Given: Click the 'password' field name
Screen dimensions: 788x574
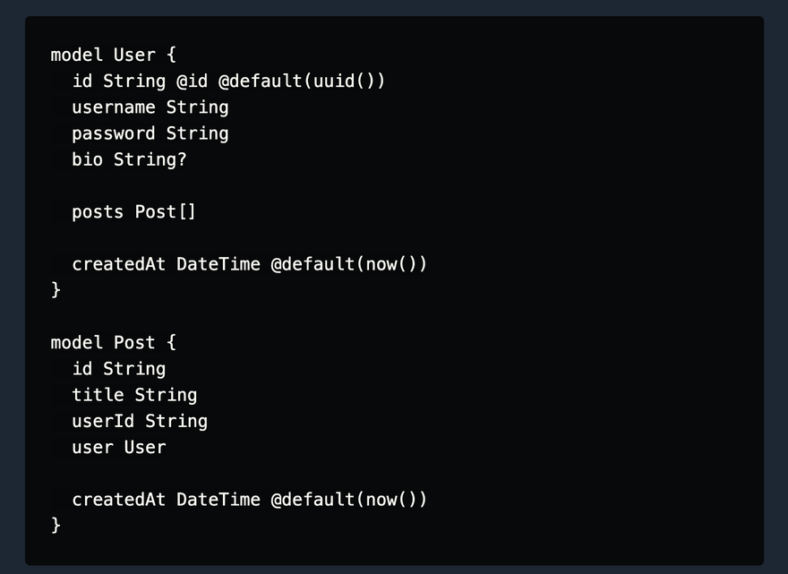Looking at the screenshot, I should click(x=114, y=133).
